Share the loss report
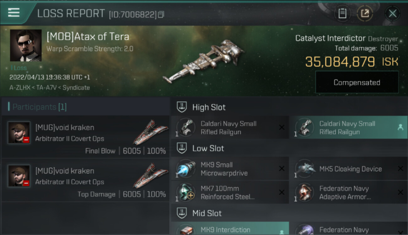Image resolution: width=408 pixels, height=235 pixels. pos(365,13)
